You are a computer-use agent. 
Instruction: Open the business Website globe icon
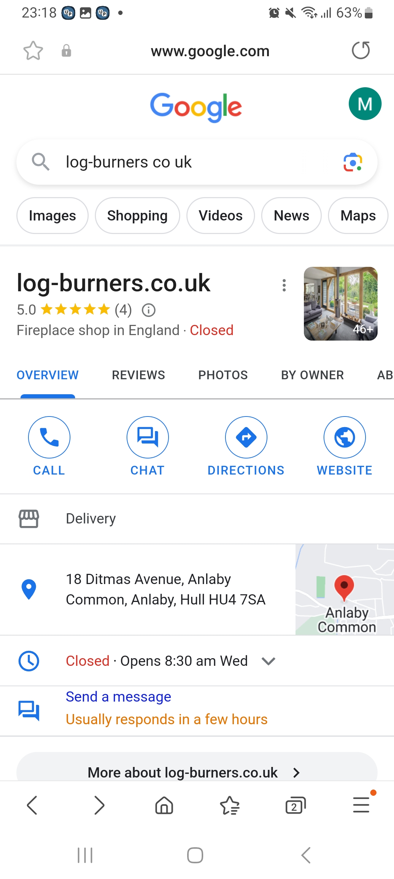[x=345, y=437]
